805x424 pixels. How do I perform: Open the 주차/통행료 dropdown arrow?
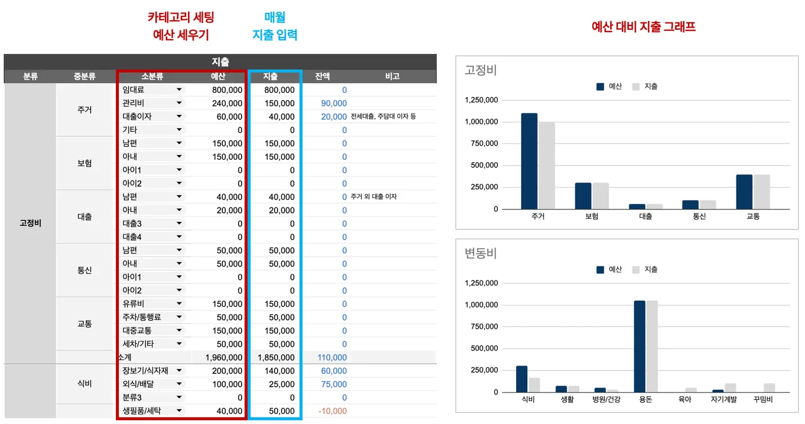point(179,318)
